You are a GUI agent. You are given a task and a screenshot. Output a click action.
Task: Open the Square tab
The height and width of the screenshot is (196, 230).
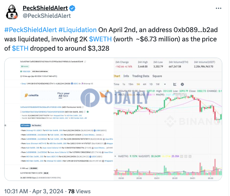pos(157,76)
